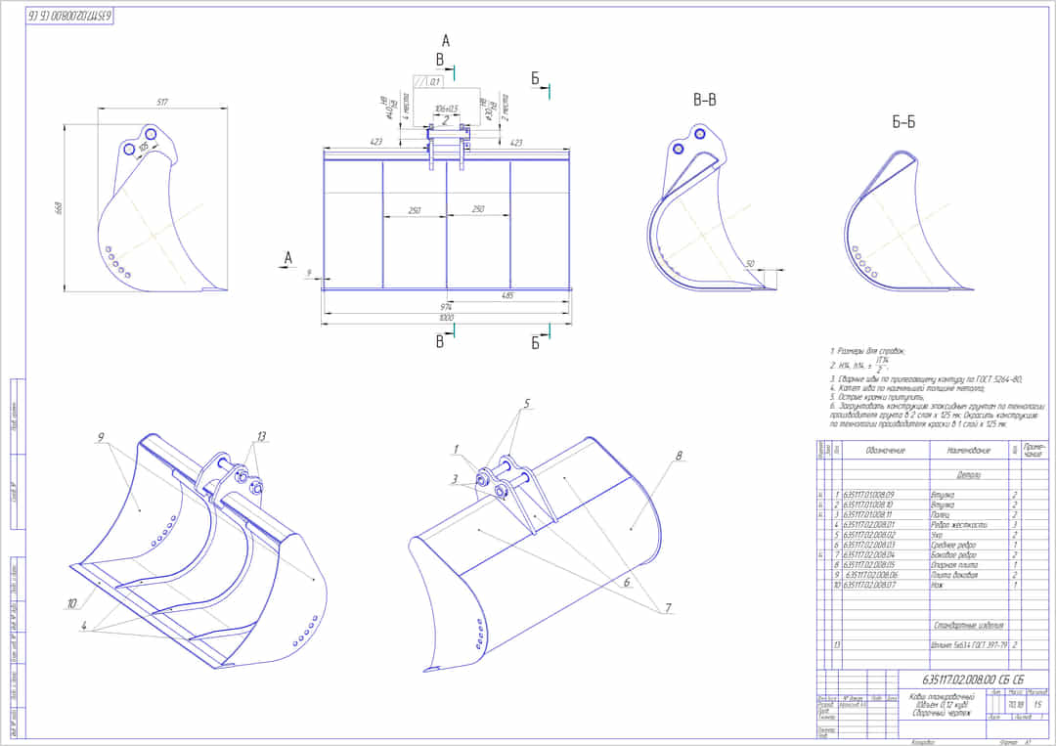Click designation 635117.01.008.11 in the parts list
This screenshot has height=746, width=1056.
coord(869,515)
